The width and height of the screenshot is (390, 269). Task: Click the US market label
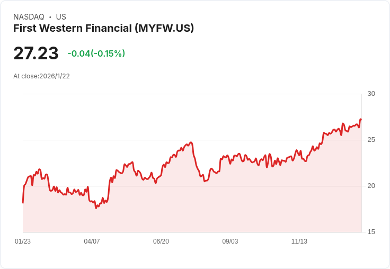click(x=61, y=17)
